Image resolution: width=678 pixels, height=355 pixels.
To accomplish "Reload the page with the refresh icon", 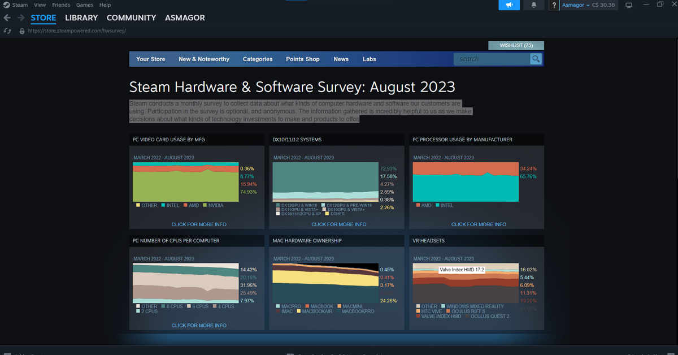I will (x=7, y=31).
